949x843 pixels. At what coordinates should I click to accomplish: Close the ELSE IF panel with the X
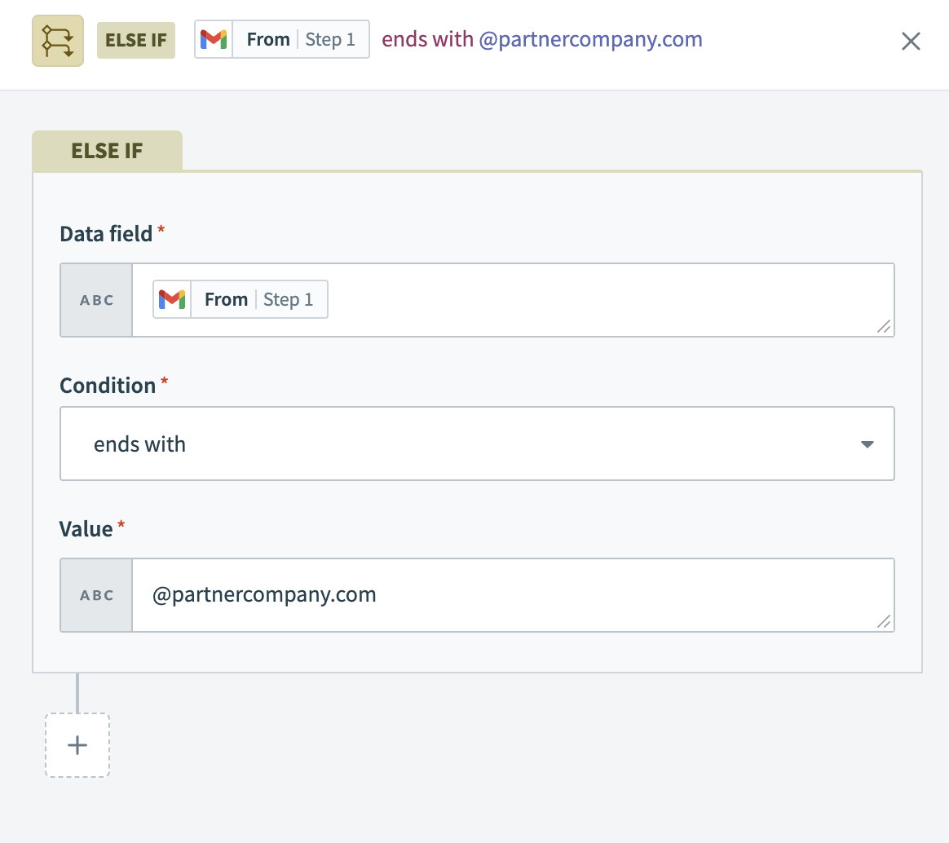(x=911, y=41)
